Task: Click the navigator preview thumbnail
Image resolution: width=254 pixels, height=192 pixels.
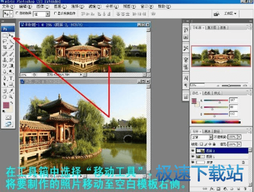Action: point(221,56)
